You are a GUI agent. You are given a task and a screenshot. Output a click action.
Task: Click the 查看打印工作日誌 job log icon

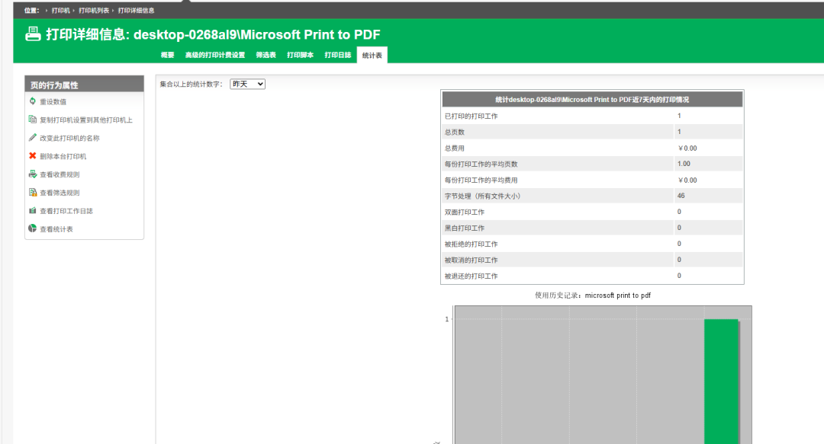tap(33, 210)
